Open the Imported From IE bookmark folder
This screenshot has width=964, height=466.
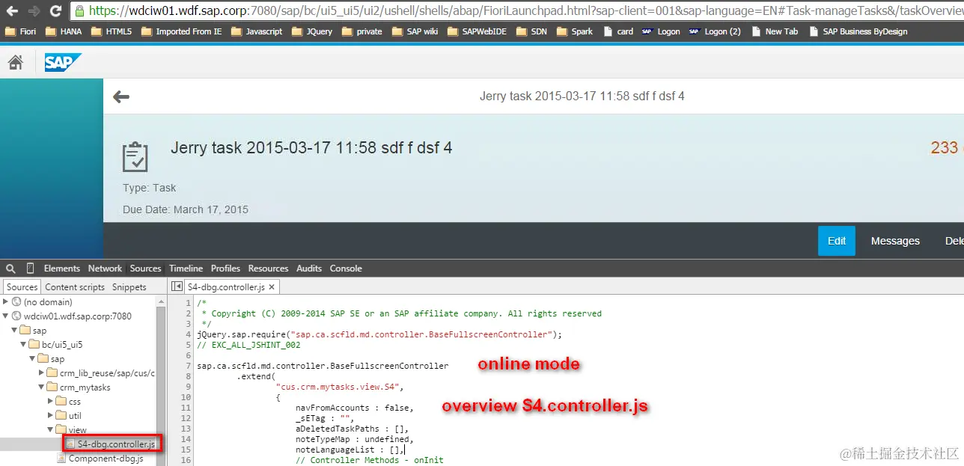coord(181,31)
